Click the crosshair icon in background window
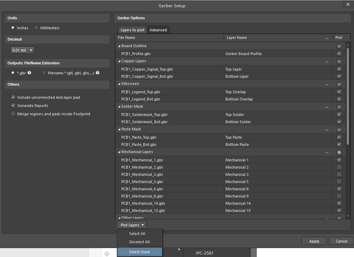 [x=107, y=254]
